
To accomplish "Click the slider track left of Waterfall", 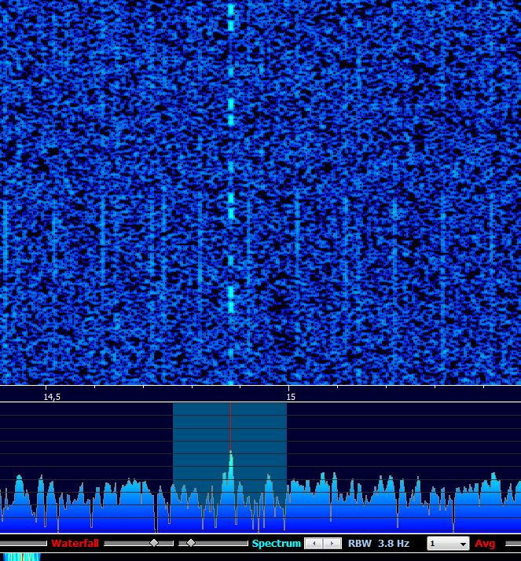I will (x=24, y=544).
